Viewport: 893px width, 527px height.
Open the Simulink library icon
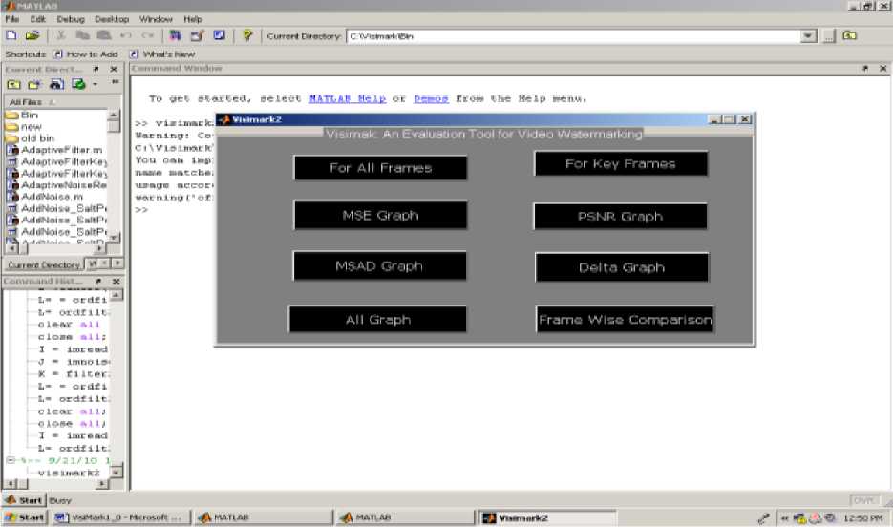[x=175, y=35]
